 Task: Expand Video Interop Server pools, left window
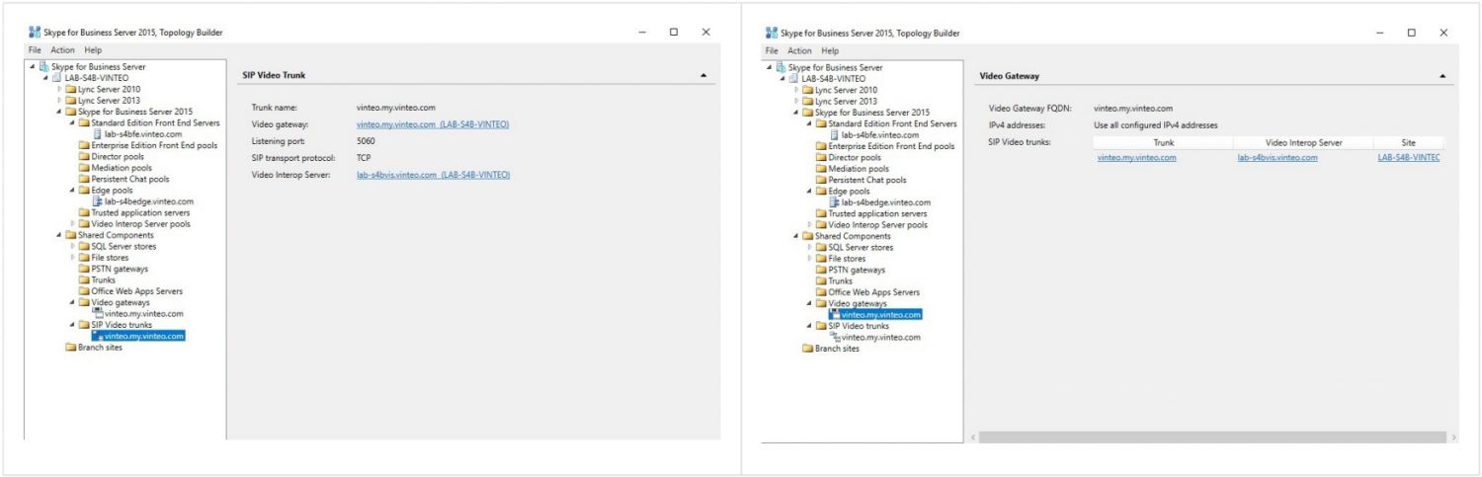point(72,224)
